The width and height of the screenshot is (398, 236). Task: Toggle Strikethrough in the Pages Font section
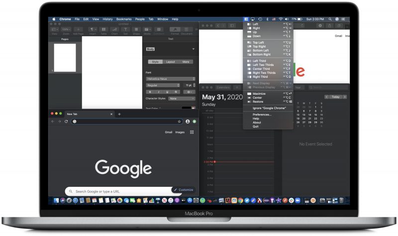(x=176, y=92)
